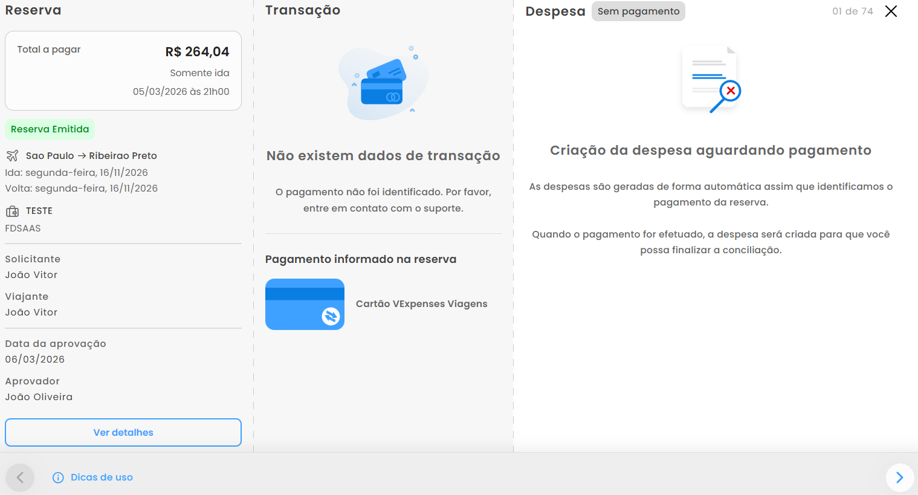The width and height of the screenshot is (918, 495).
Task: Click the credit card illustration under Transação
Action: click(383, 83)
